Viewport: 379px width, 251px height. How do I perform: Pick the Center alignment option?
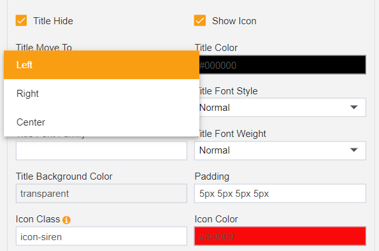pos(101,122)
